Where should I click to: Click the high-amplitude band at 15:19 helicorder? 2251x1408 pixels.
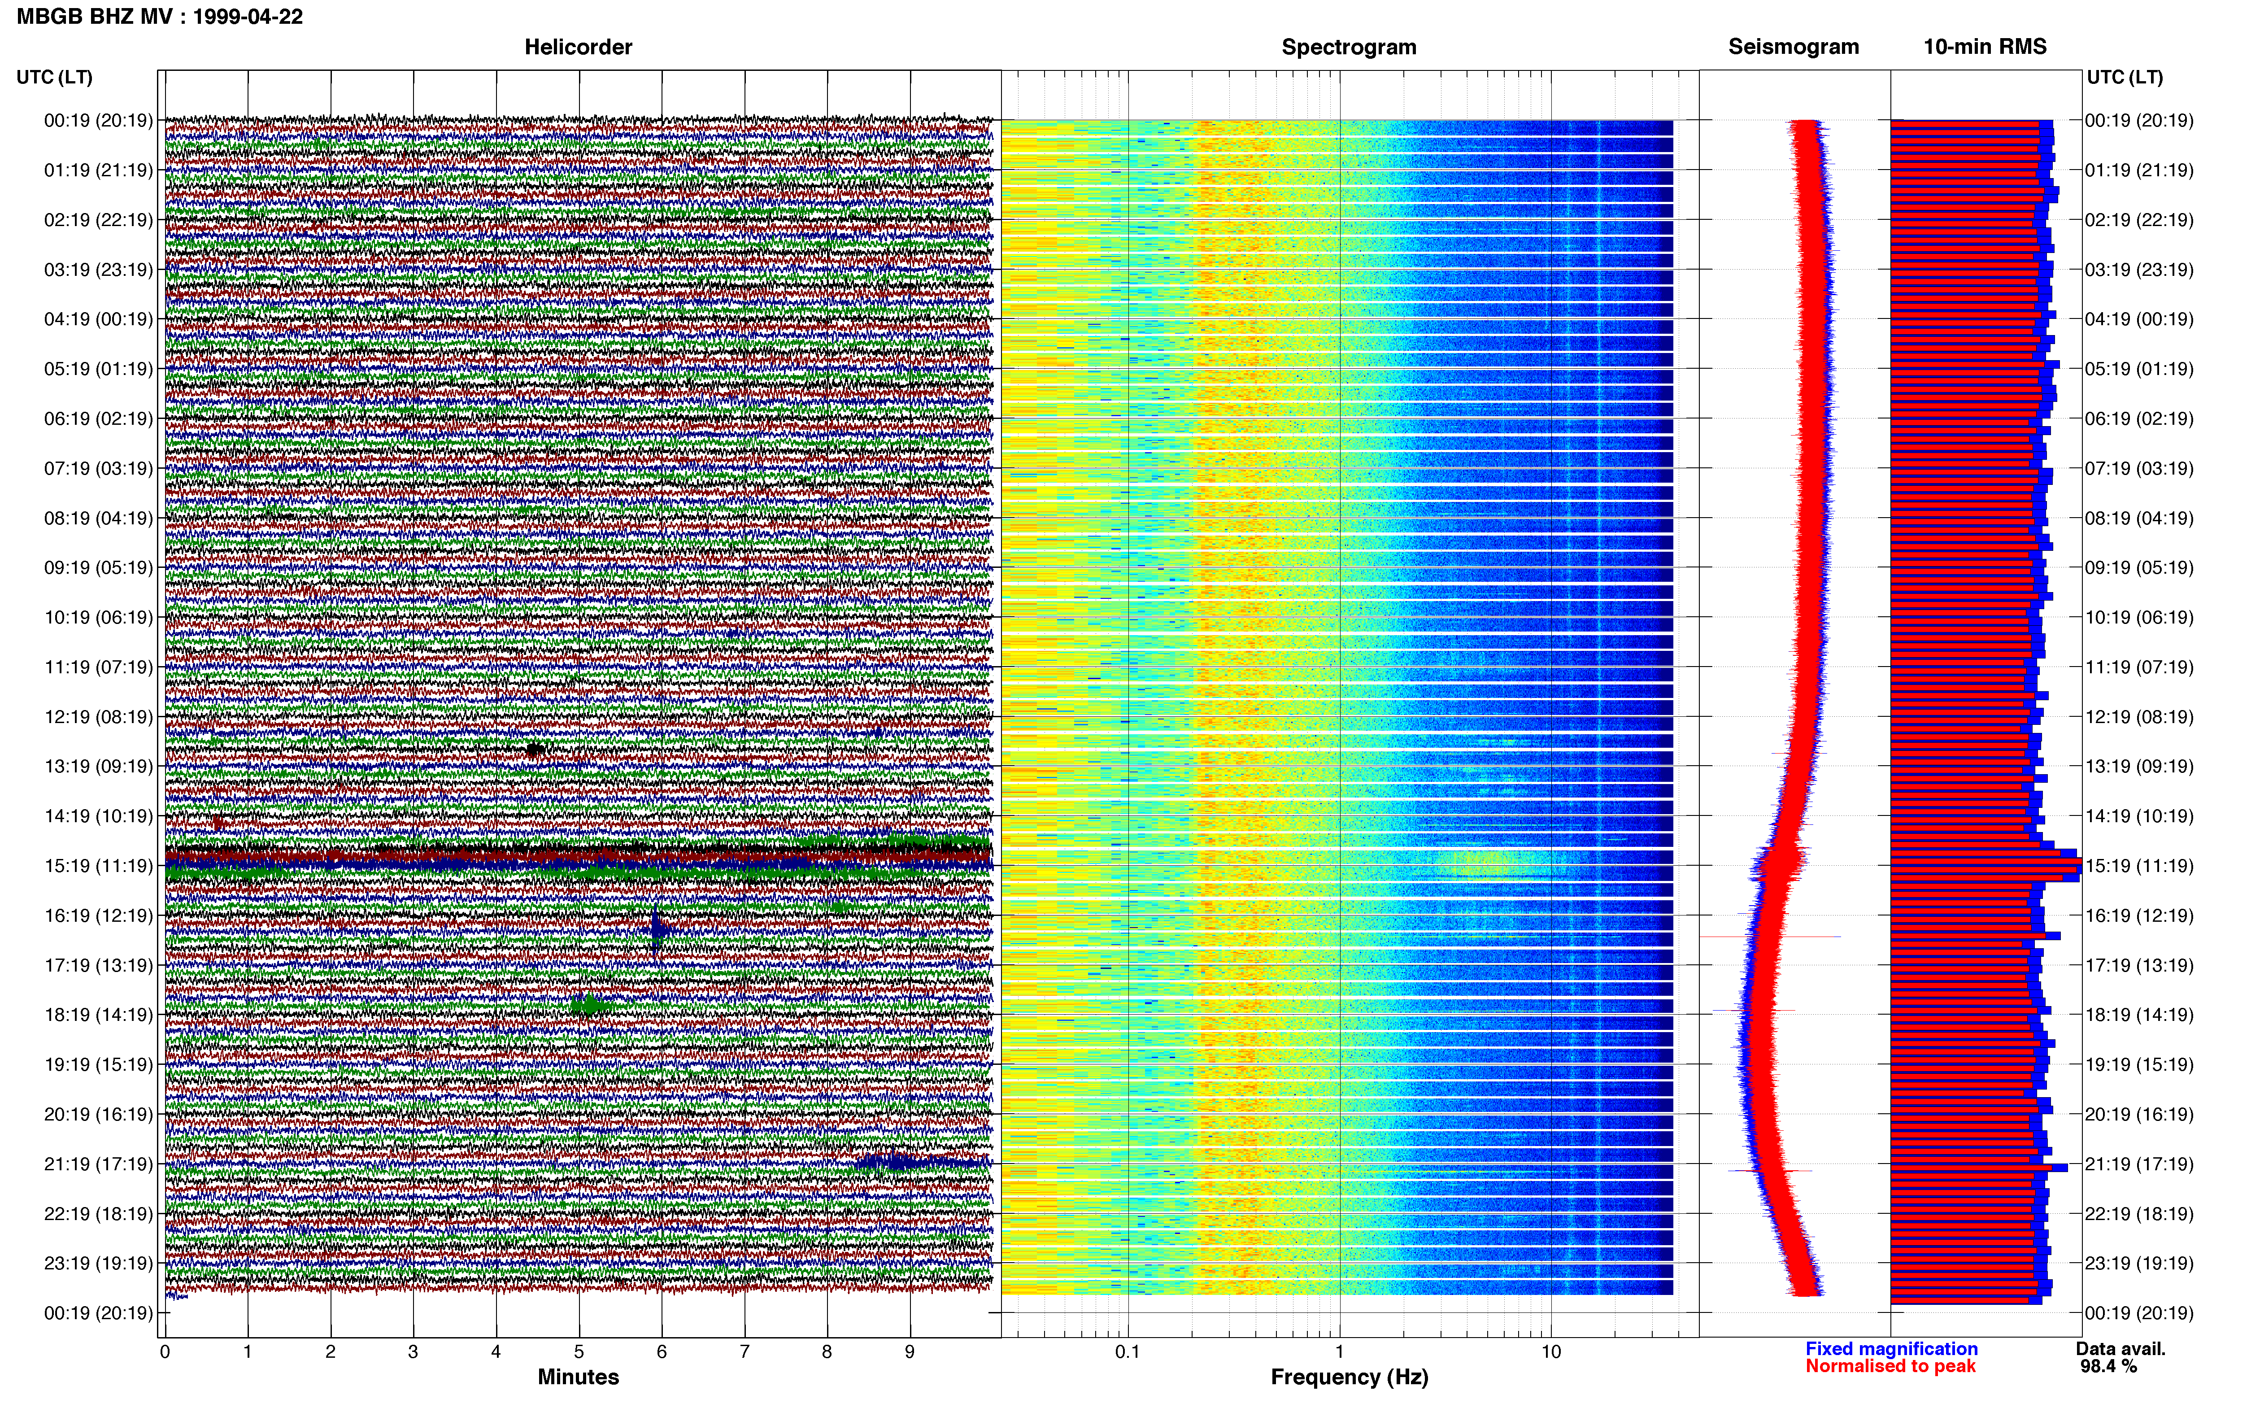coord(578,858)
